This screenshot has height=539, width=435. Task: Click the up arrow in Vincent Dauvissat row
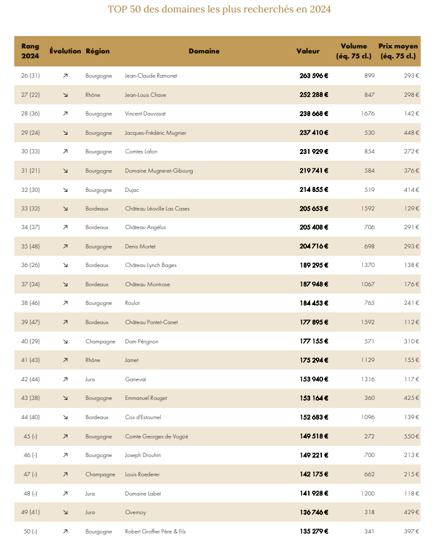(x=65, y=114)
